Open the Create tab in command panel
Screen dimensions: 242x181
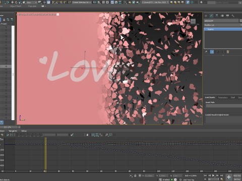tap(206, 16)
